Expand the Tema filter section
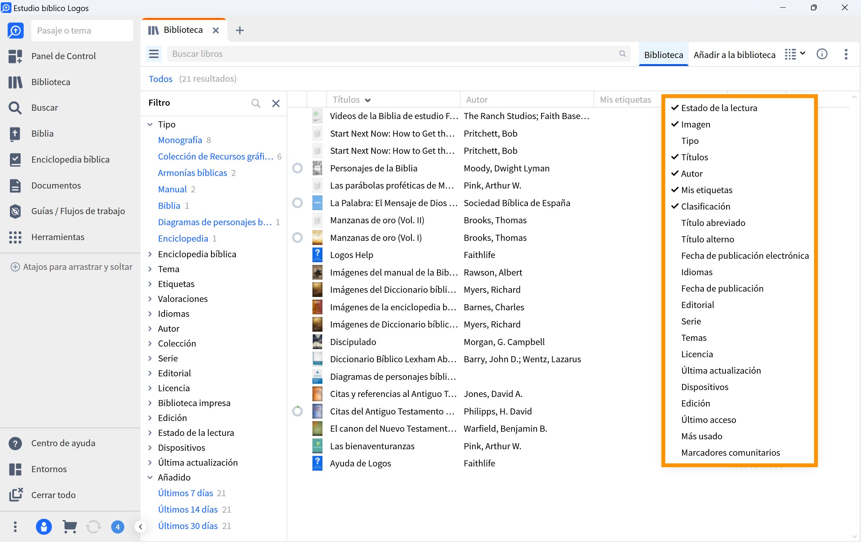This screenshot has height=542, width=861. [150, 269]
